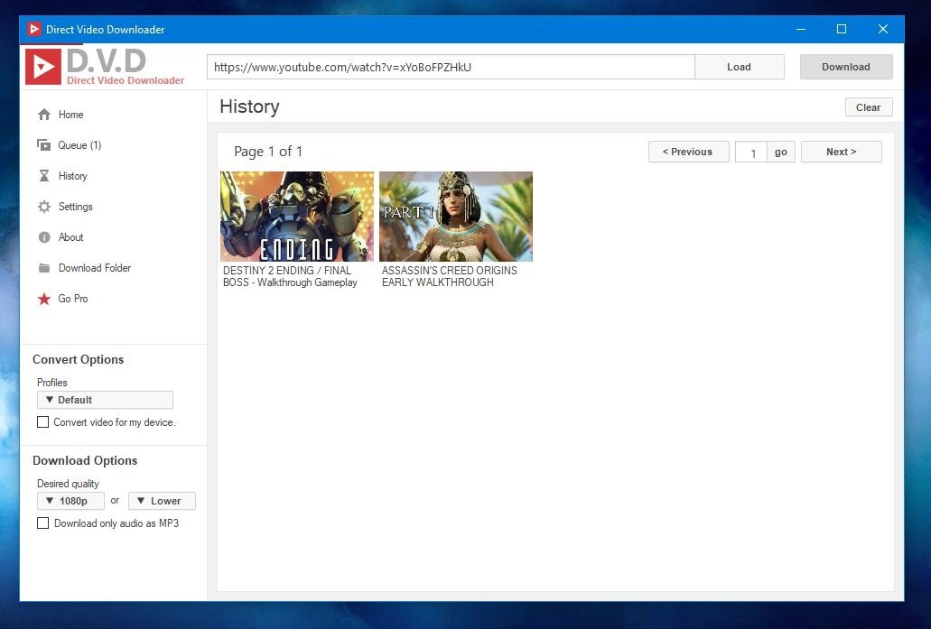Click the Settings gear icon

click(x=44, y=207)
